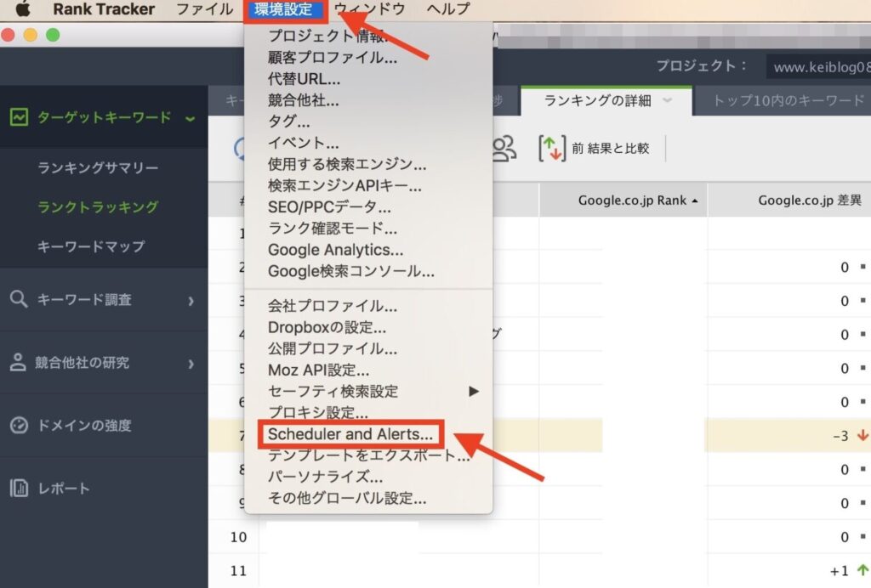This screenshot has height=588, width=871.
Task: Open ランキングサマリー in sidebar
Action: point(98,167)
